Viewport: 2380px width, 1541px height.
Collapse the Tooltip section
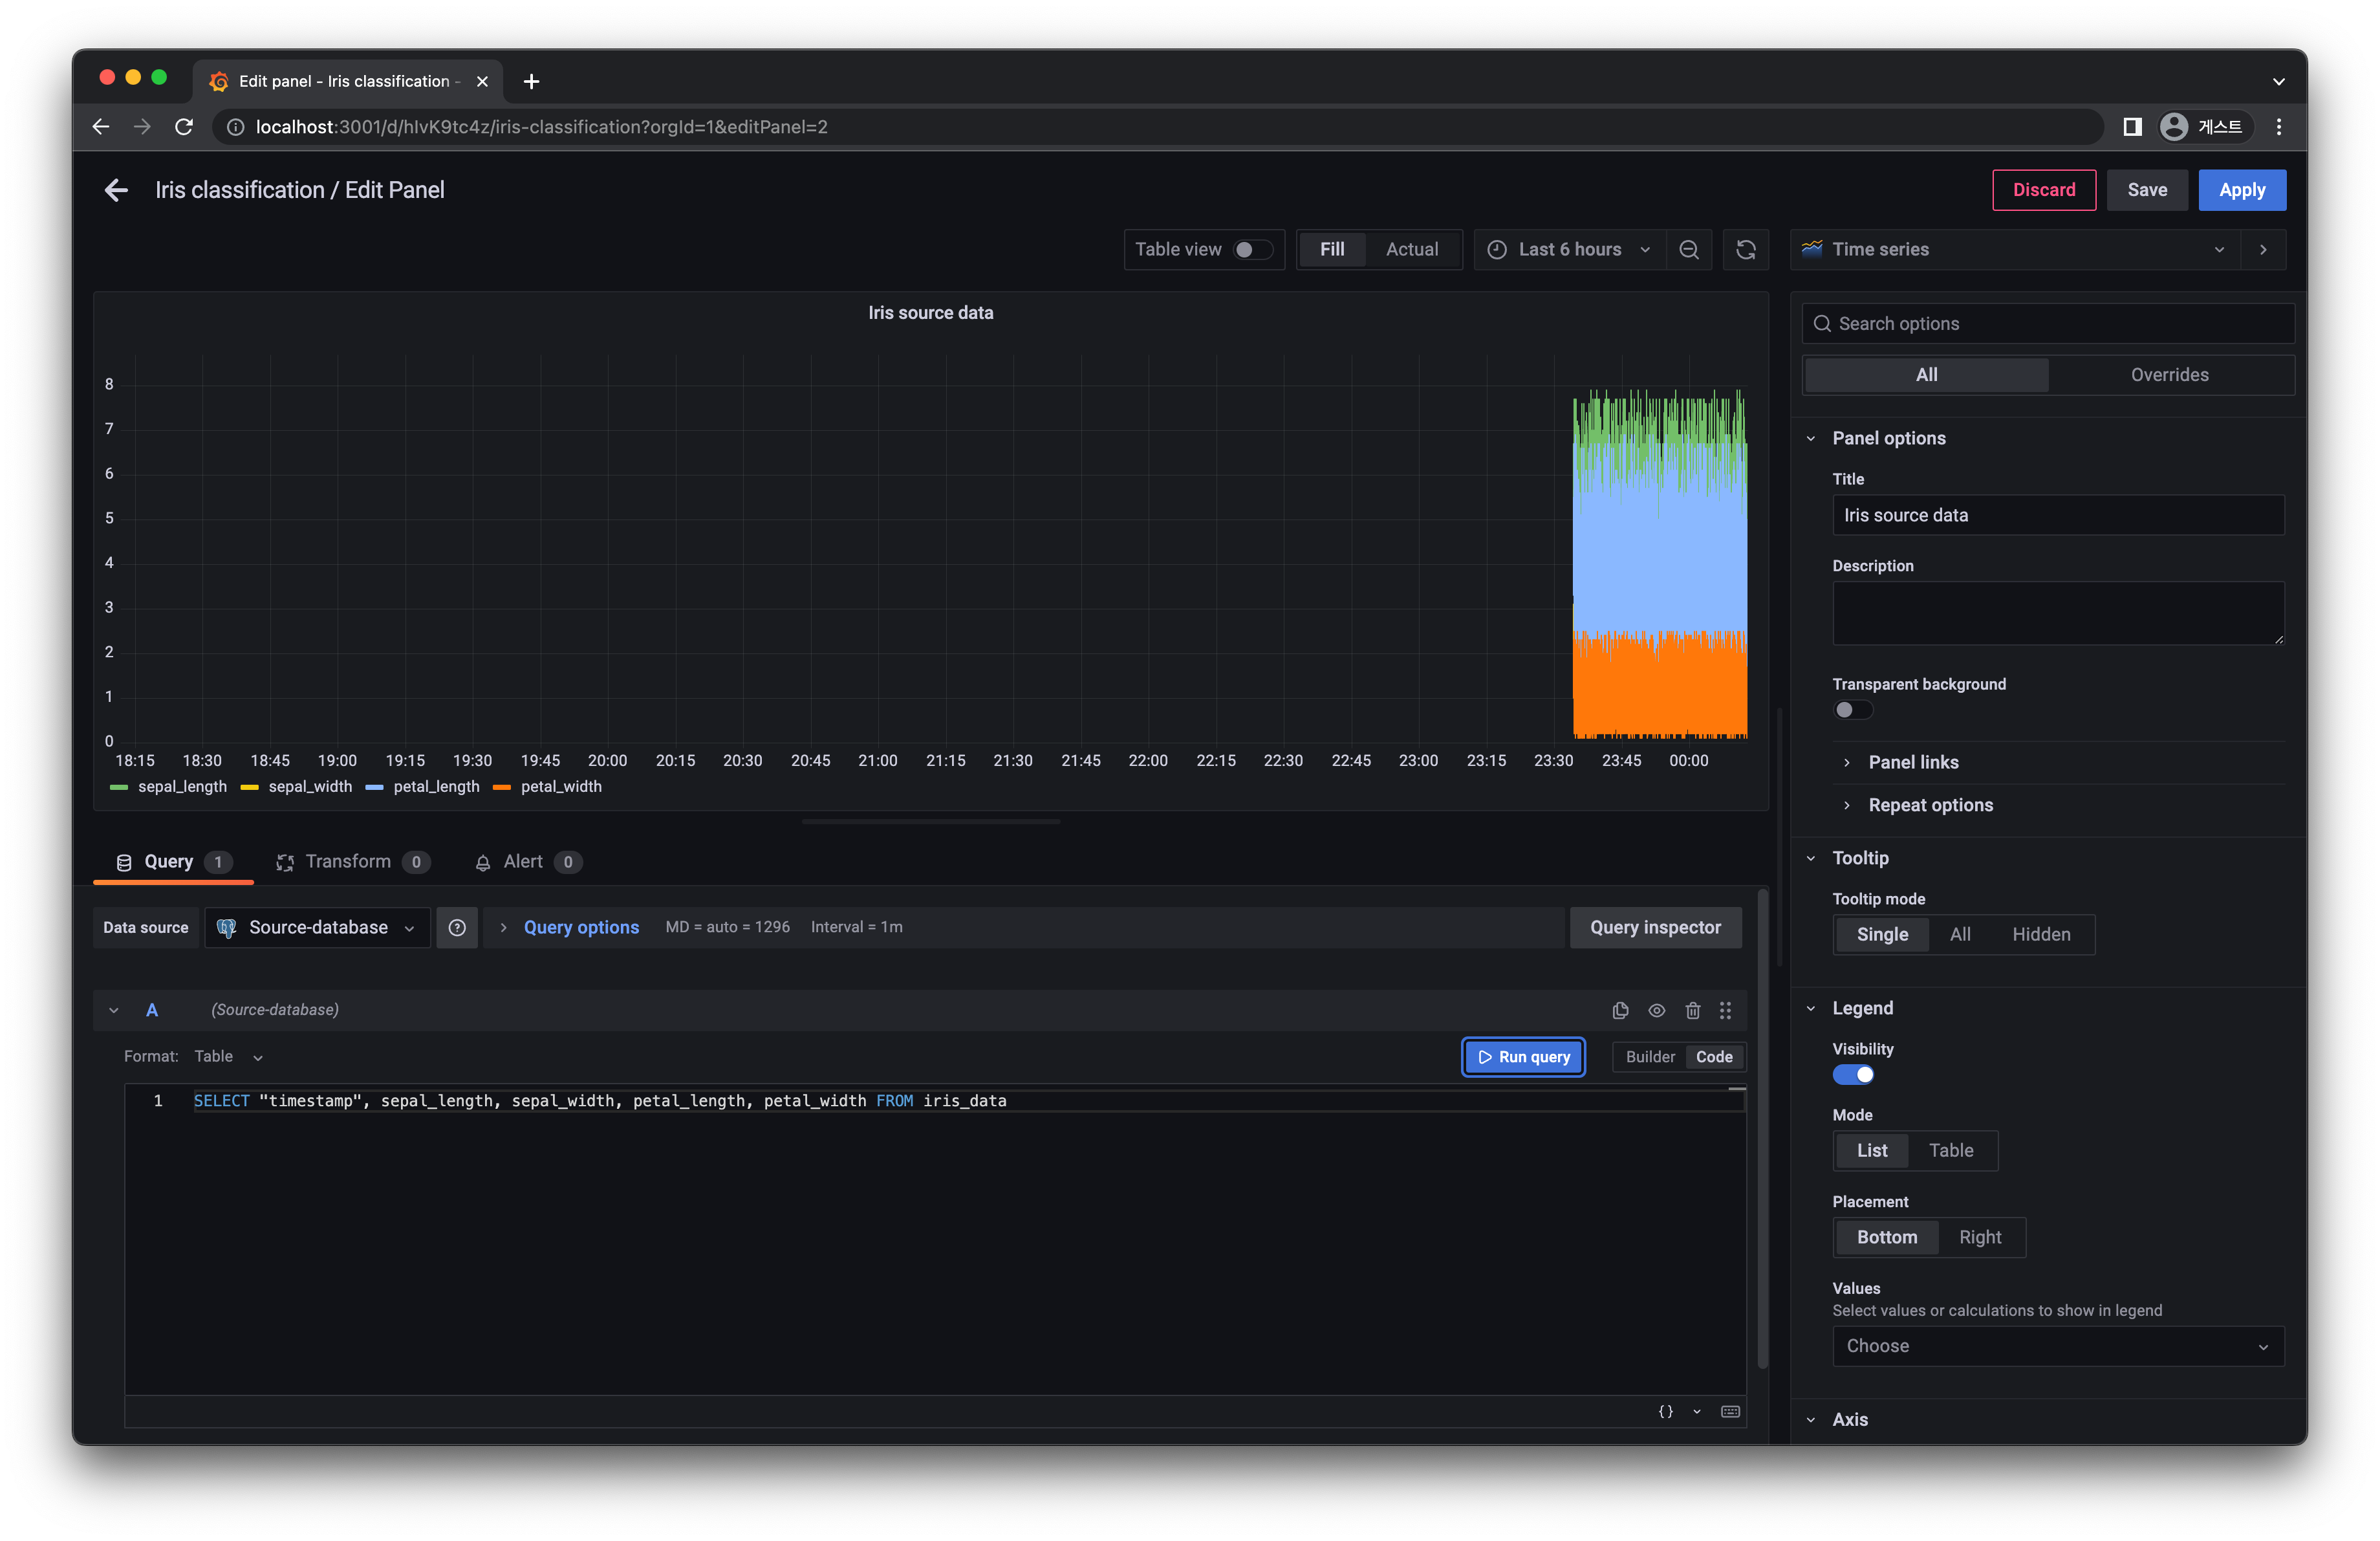pyautogui.click(x=1859, y=859)
